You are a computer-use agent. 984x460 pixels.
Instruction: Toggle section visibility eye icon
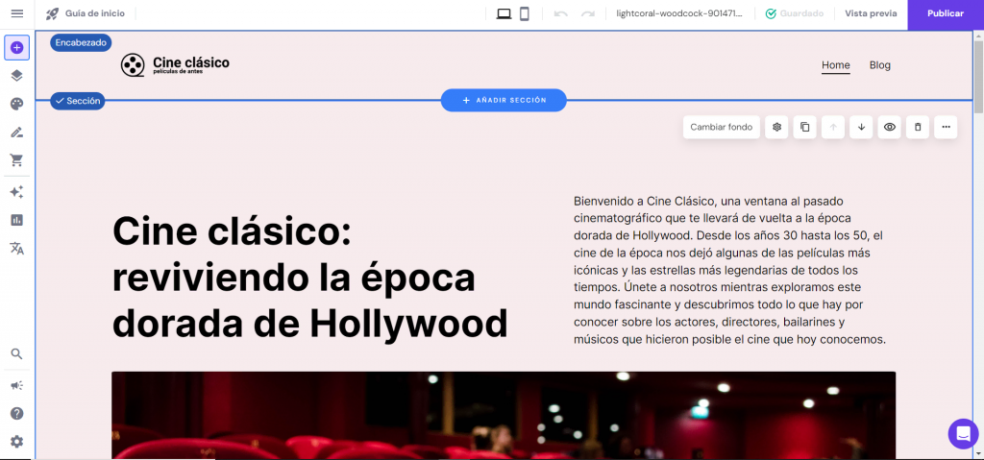click(x=890, y=127)
